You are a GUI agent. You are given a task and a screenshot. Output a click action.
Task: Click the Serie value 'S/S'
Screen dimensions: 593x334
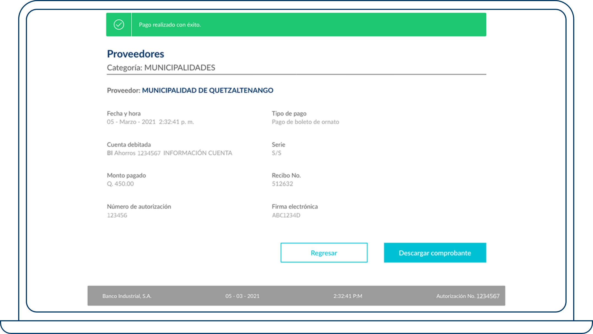277,153
